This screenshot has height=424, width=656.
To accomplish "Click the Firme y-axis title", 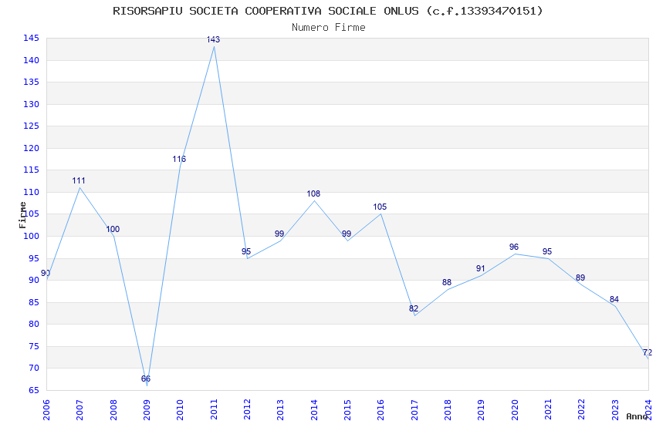I will [22, 215].
